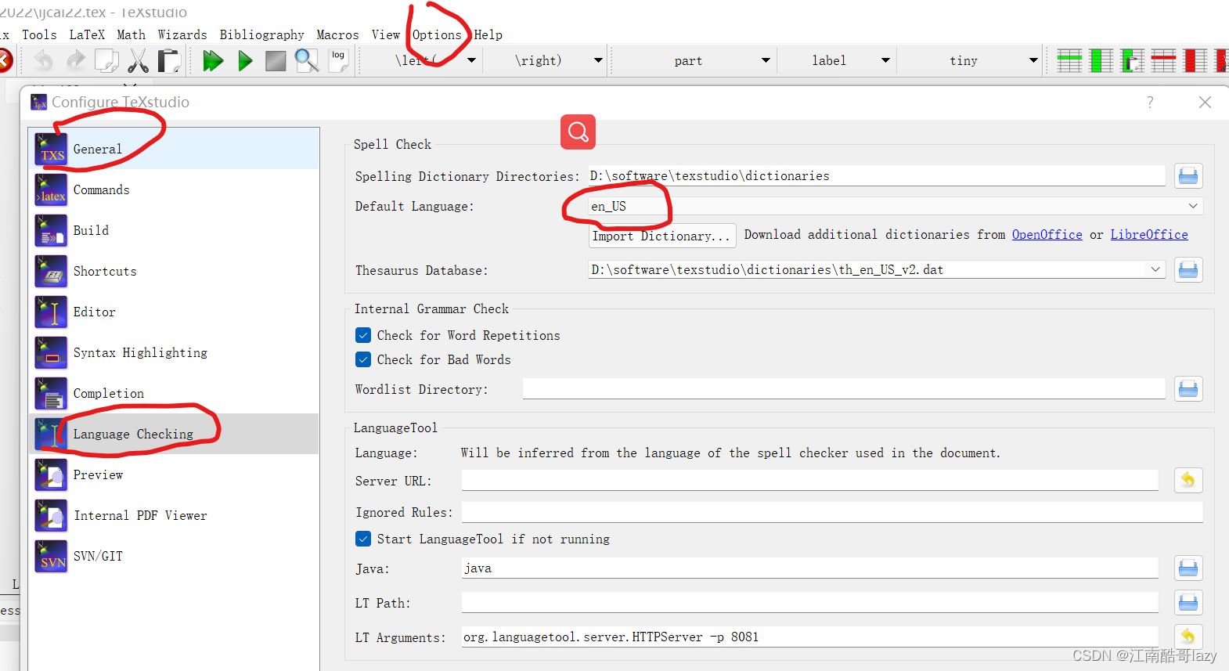Select Language Checking settings page

(x=174, y=434)
